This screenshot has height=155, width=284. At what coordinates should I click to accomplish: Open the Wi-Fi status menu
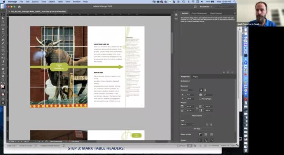click(193, 2)
